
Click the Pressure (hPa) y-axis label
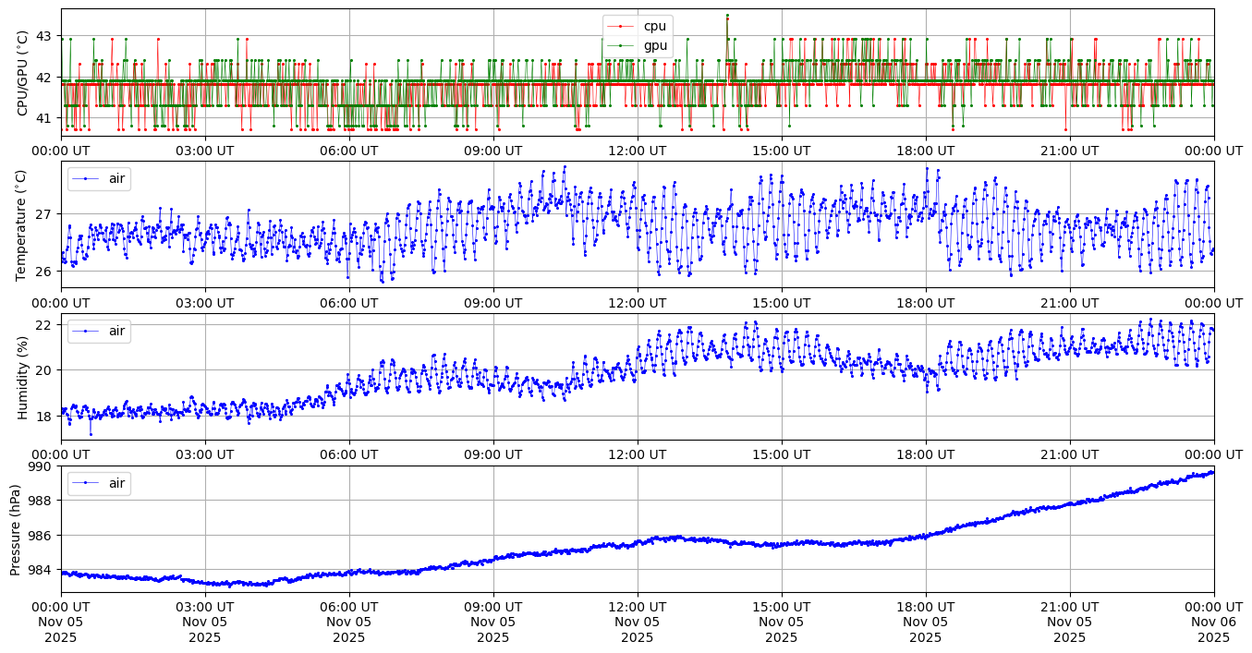16,529
